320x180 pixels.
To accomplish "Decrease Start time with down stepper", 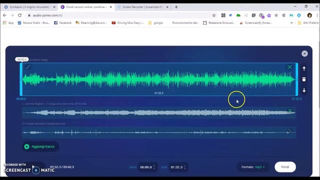I will 154,168.
